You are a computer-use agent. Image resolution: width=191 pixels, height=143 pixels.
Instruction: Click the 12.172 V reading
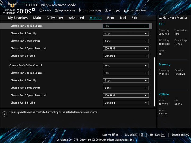click(163, 104)
